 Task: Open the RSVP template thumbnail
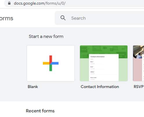tap(138, 63)
